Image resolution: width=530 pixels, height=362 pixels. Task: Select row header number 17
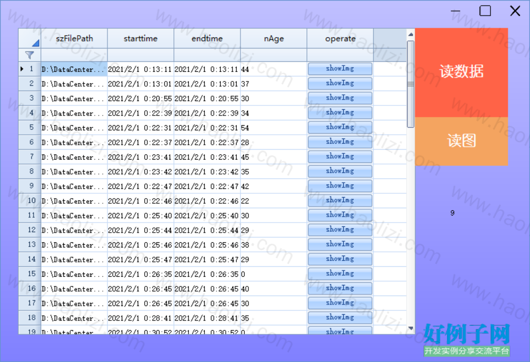(30, 303)
